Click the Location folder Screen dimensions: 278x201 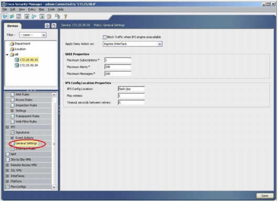20,49
